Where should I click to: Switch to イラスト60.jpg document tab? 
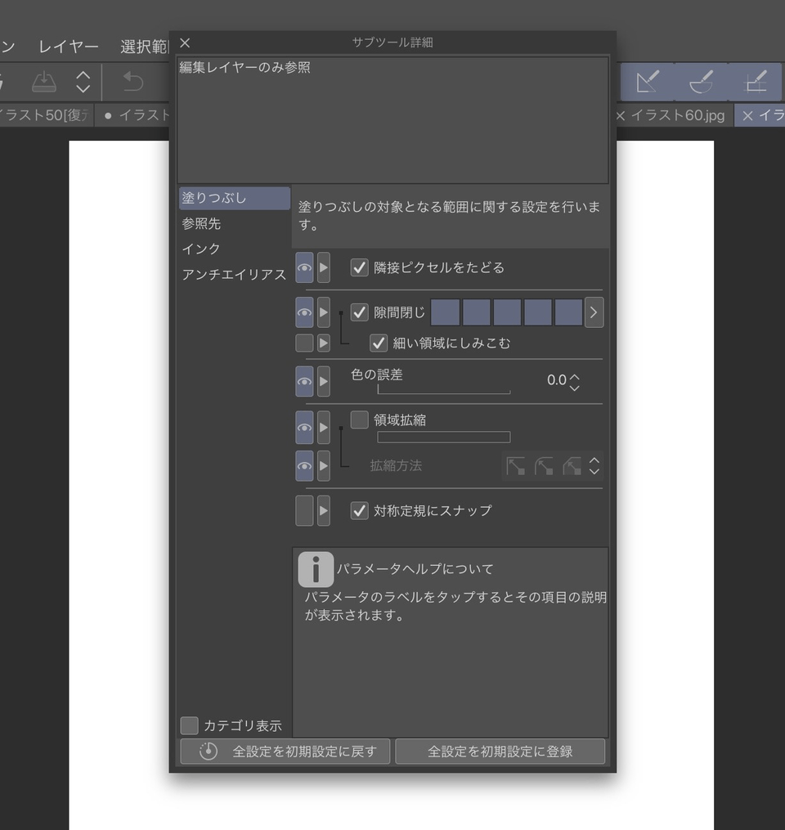(678, 115)
